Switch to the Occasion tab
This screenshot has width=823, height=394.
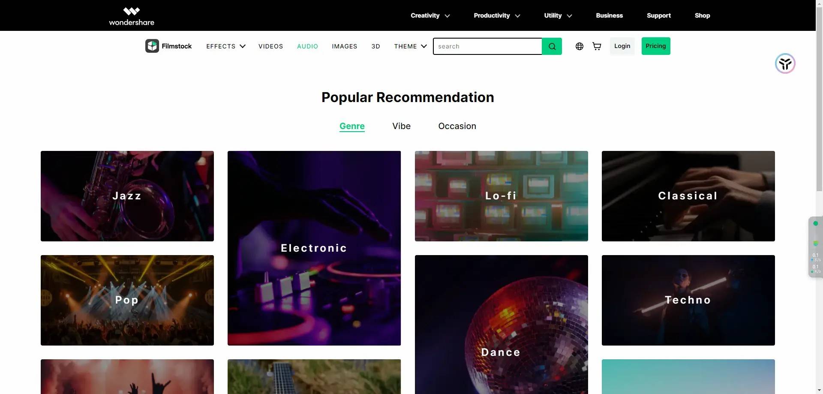(x=457, y=126)
